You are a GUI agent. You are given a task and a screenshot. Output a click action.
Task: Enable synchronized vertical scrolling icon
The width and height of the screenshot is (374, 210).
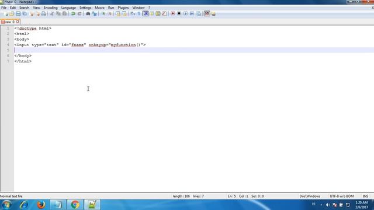click(118, 14)
